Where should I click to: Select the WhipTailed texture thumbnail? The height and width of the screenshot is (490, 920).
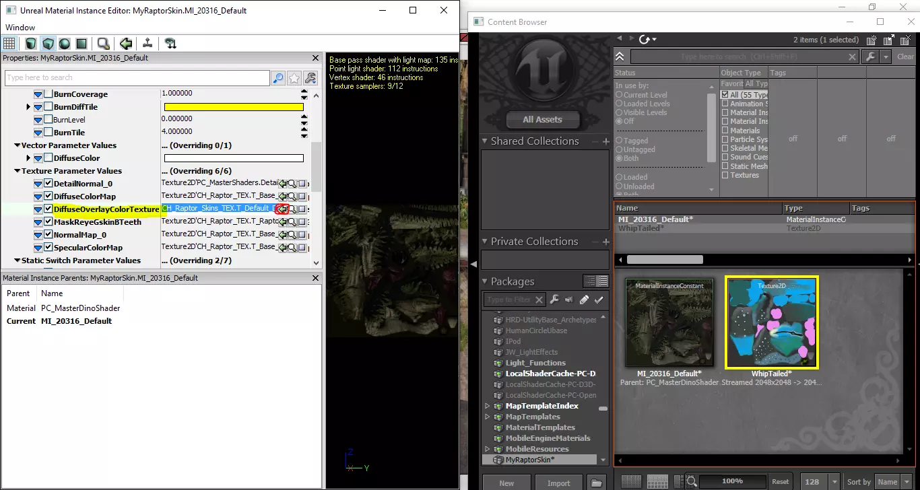pyautogui.click(x=771, y=322)
